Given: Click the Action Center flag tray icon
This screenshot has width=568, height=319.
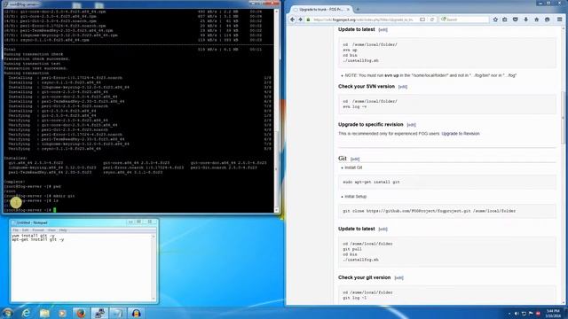Looking at the screenshot, I should [x=531, y=313].
